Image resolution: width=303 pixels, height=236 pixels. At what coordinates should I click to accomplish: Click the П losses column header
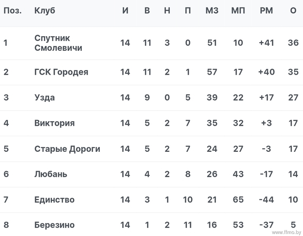[x=187, y=11]
